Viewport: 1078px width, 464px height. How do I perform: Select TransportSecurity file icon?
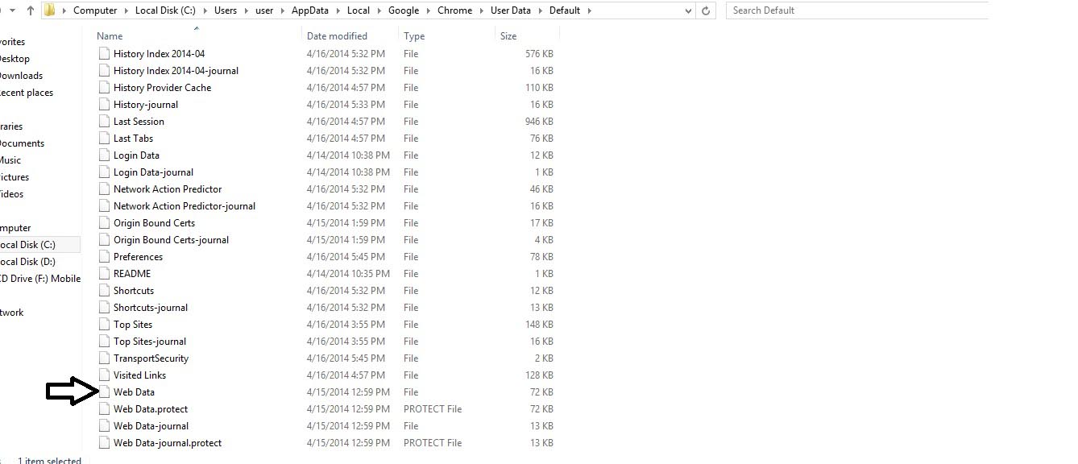pyautogui.click(x=103, y=358)
